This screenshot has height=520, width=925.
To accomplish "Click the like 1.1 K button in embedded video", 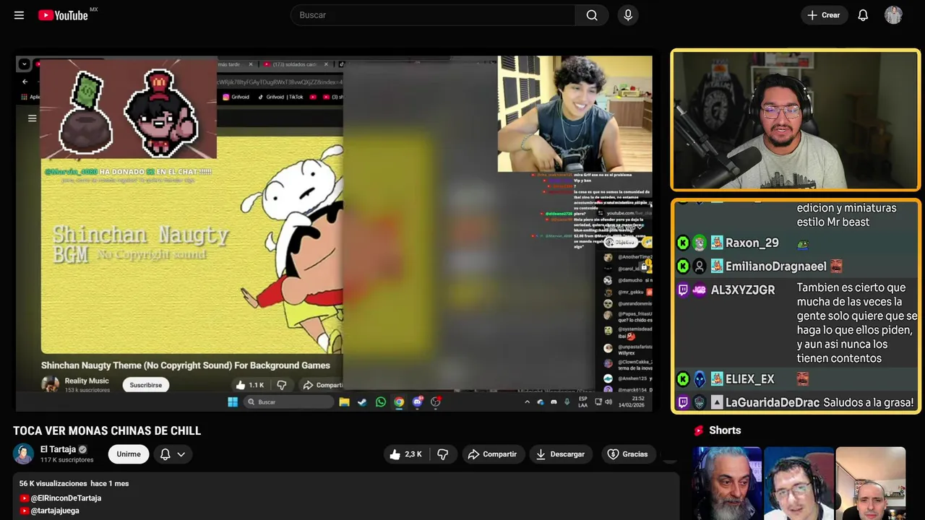I will pos(250,385).
